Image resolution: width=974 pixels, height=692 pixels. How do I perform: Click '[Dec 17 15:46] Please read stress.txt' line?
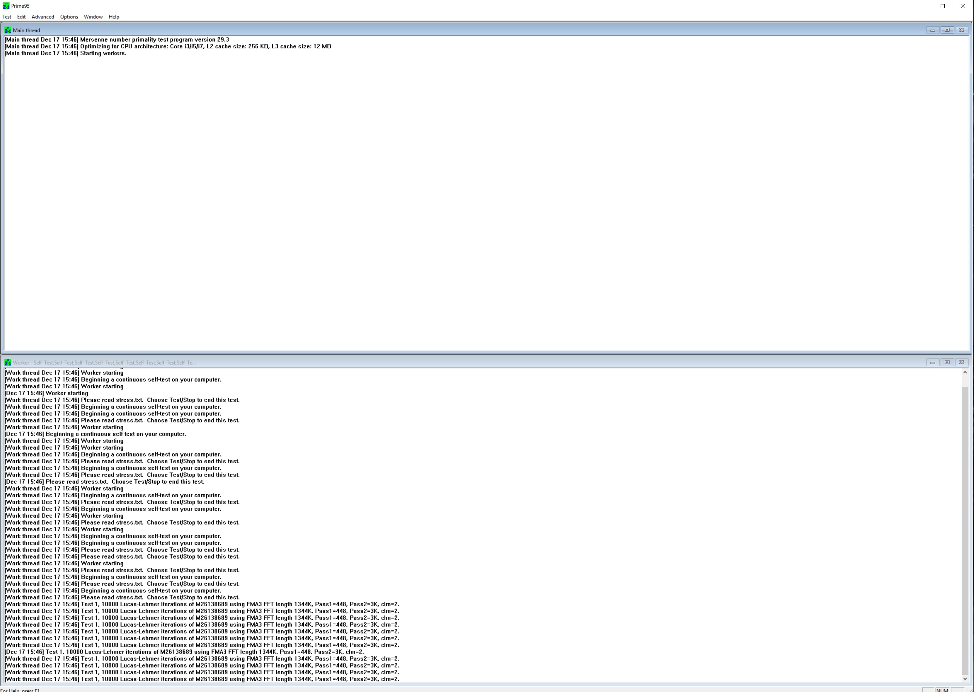pos(105,482)
